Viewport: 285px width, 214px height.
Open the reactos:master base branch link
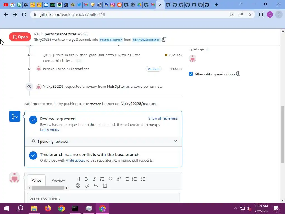pos(111,40)
